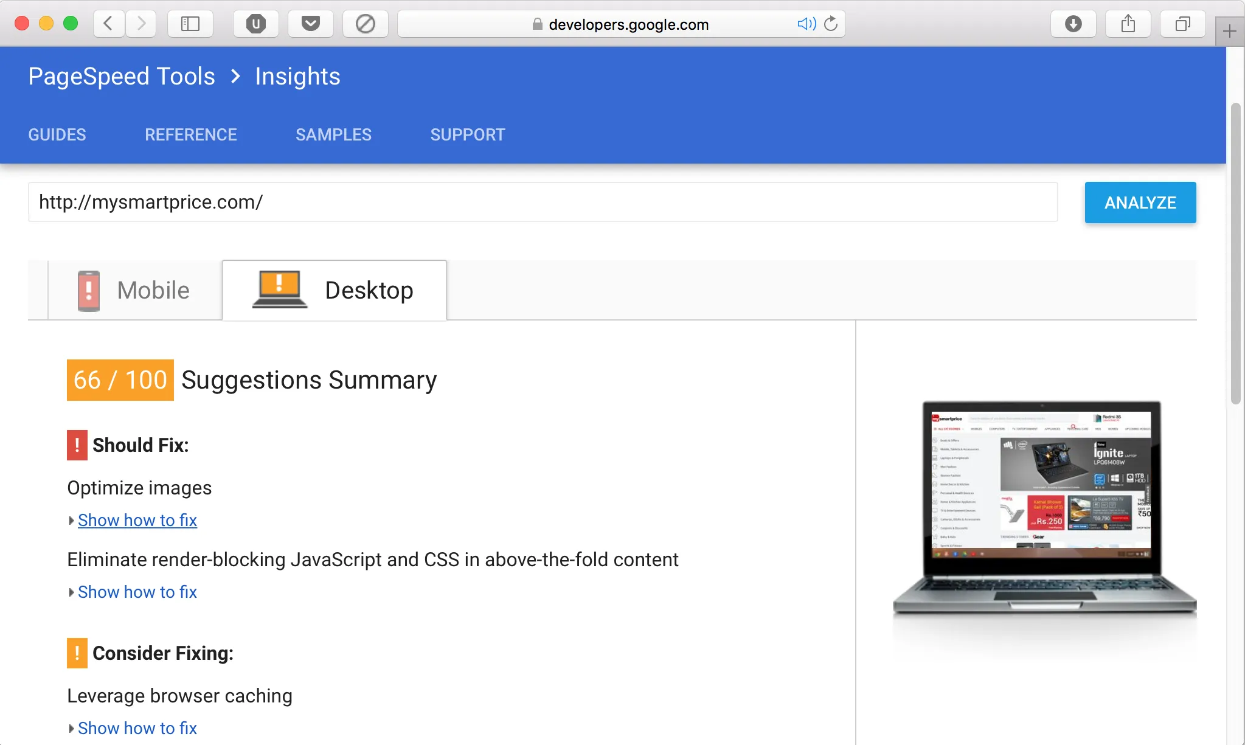Image resolution: width=1245 pixels, height=745 pixels.
Task: Click the Pocket save toolbar icon
Action: [x=311, y=24]
